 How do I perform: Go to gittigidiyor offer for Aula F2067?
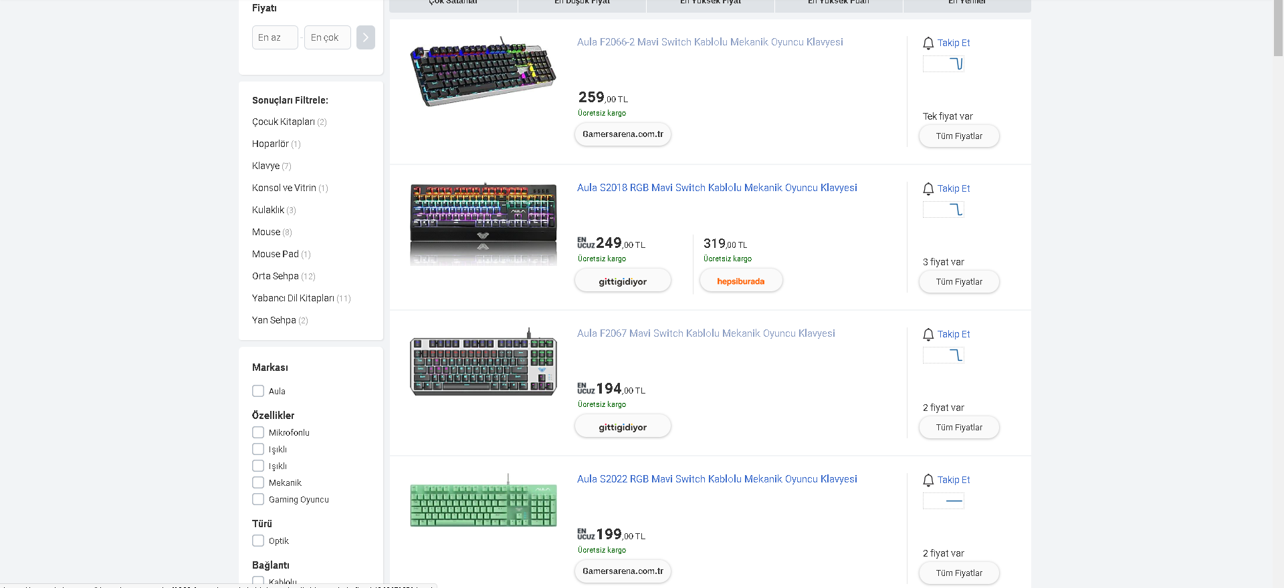pyautogui.click(x=623, y=427)
